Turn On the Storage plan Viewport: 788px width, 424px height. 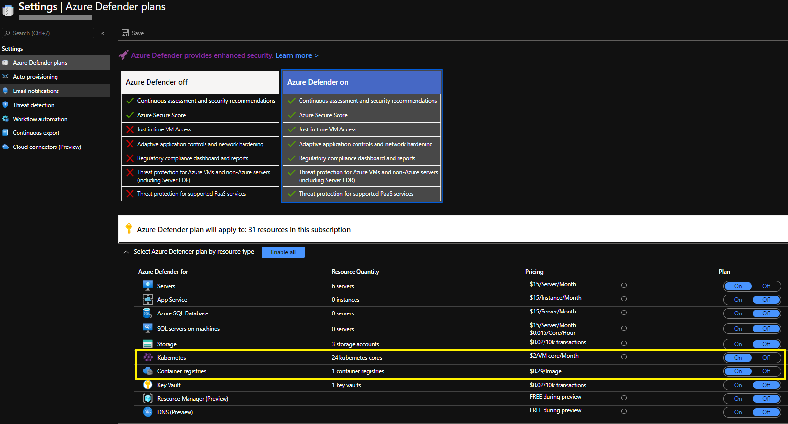[738, 344]
